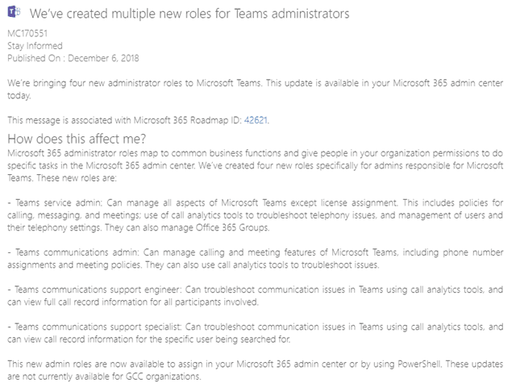This screenshot has width=516, height=387.
Task: Select the communications support specialist role entry
Action: point(258,335)
